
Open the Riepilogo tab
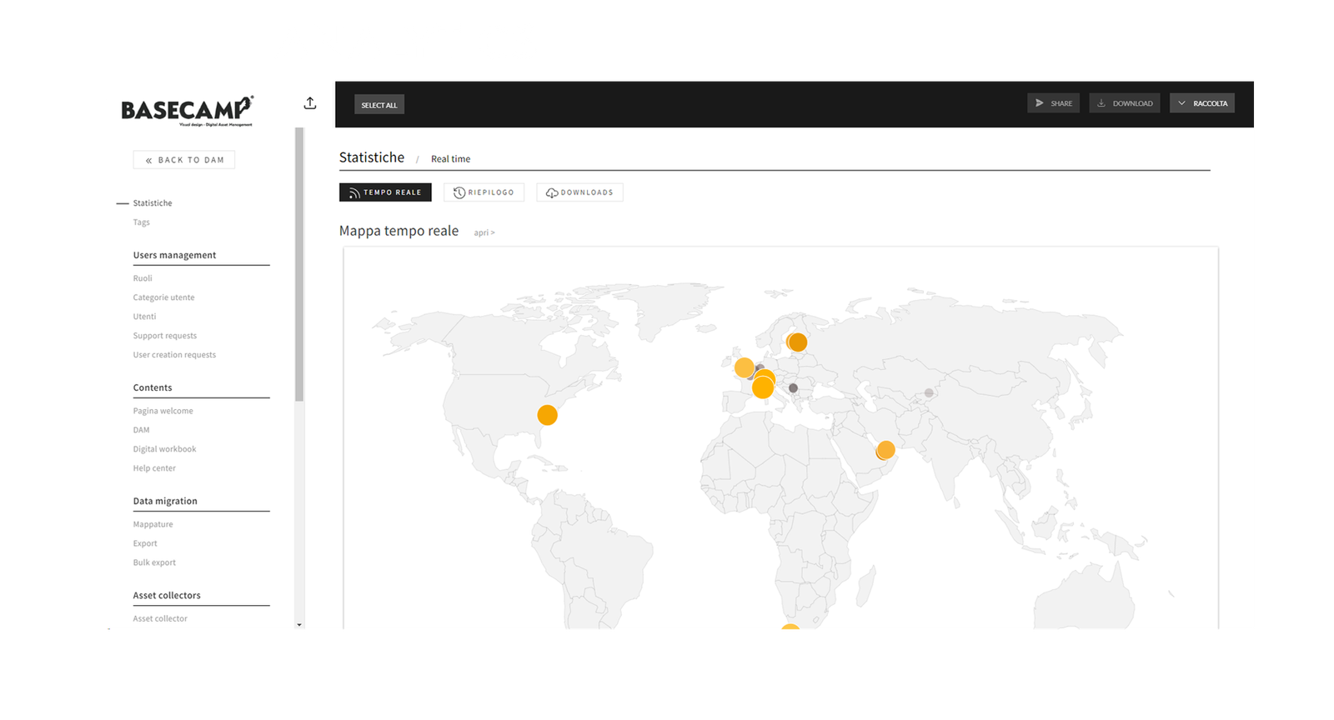pyautogui.click(x=484, y=192)
